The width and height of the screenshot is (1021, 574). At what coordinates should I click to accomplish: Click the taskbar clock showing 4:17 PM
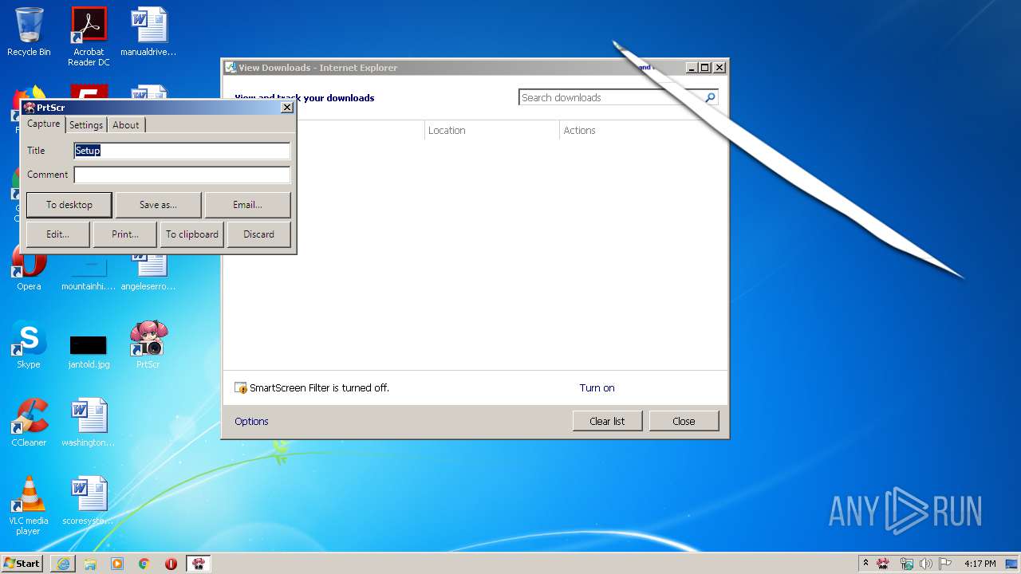coord(980,564)
